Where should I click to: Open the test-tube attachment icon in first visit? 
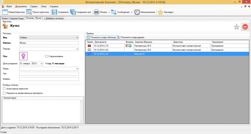[126, 46]
